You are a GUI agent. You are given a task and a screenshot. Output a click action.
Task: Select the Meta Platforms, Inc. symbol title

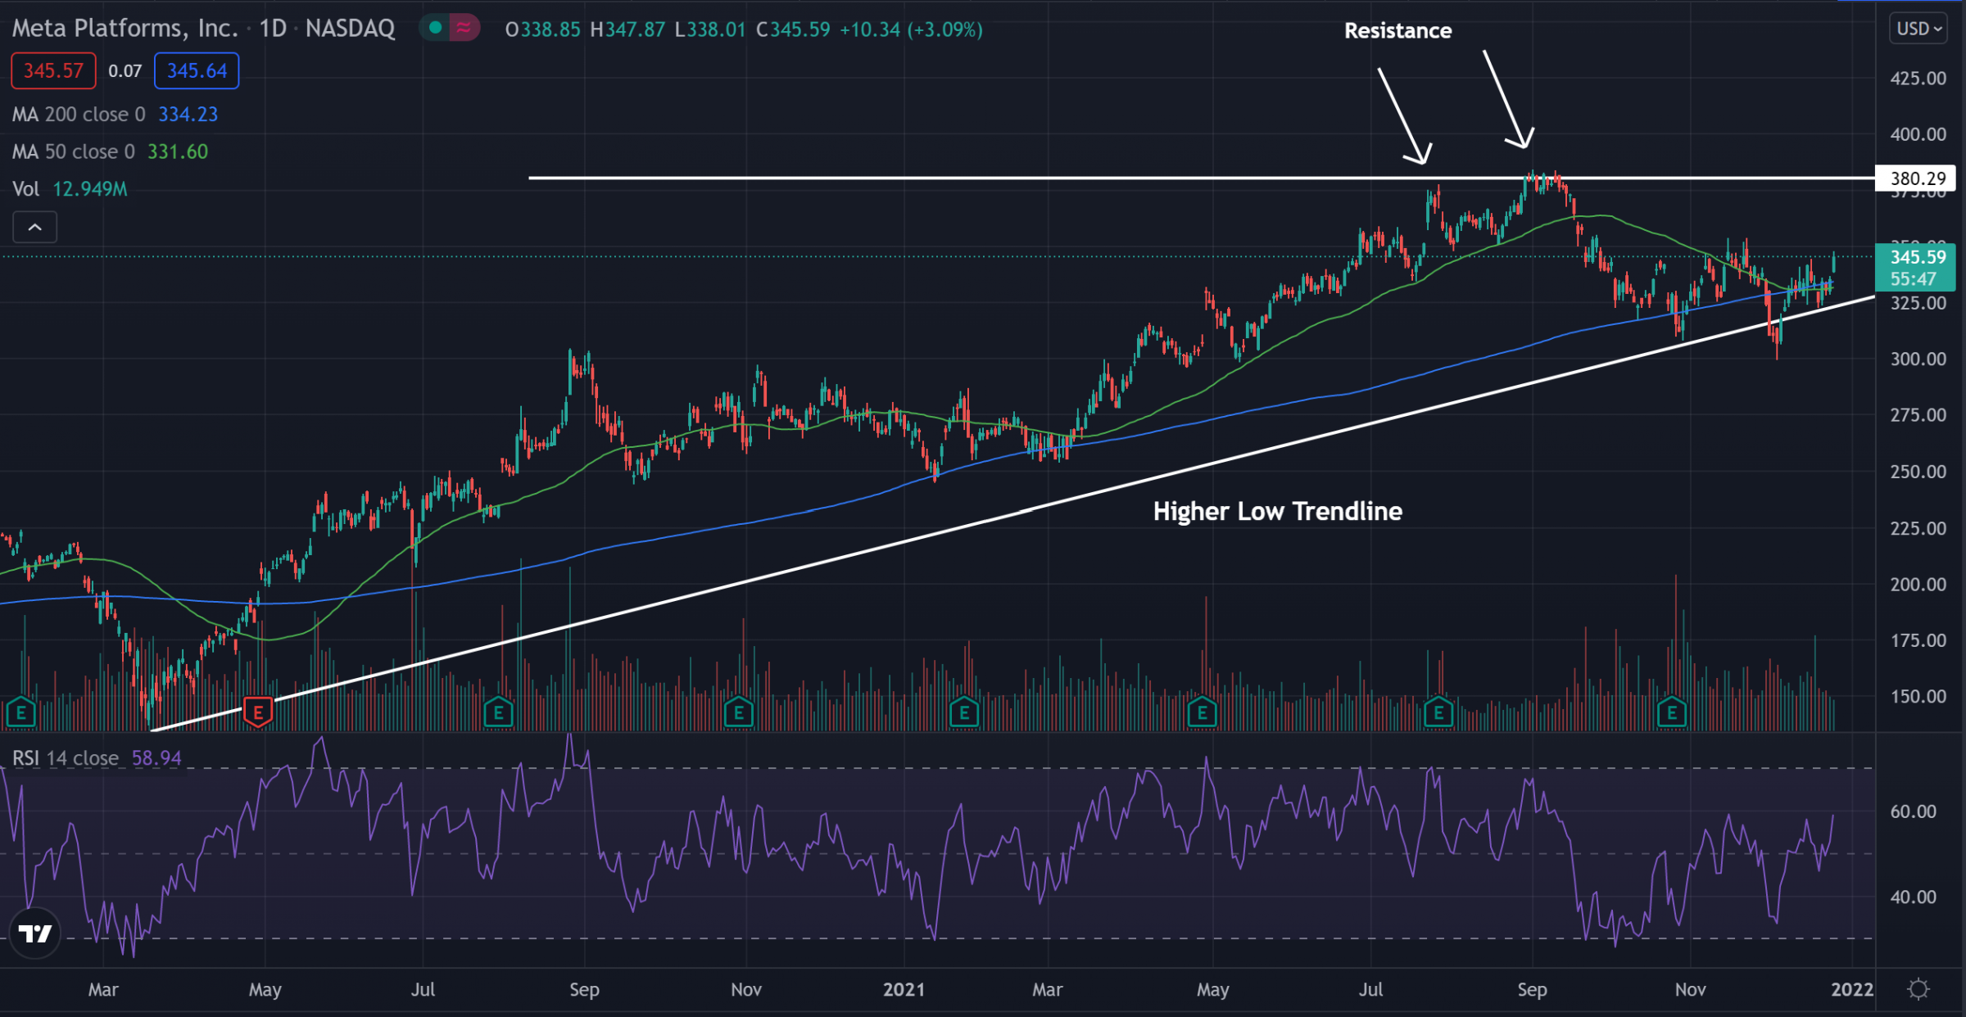[125, 29]
